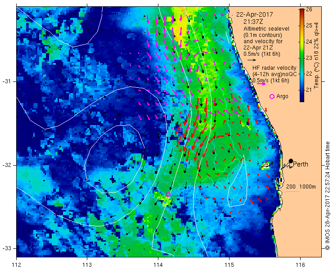Image resolution: width=333 pixels, height=270 pixels.
Task: Click the latitude axis label '-33'
Action: coord(6,248)
